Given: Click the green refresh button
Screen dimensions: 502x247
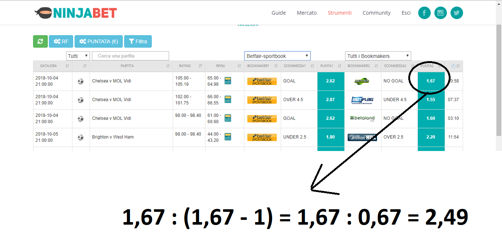Looking at the screenshot, I should (40, 41).
